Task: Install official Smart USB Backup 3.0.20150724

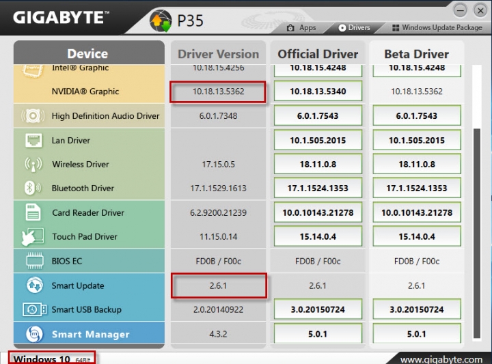Action: [x=318, y=309]
